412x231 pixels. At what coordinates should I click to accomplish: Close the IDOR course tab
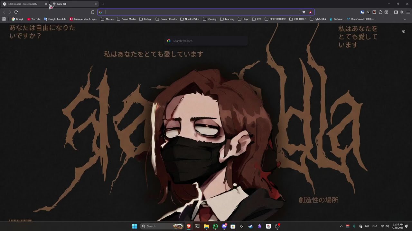[46, 4]
